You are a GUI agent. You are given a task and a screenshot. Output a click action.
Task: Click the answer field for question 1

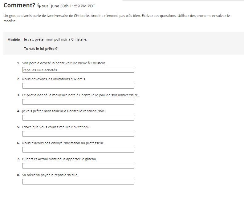click(x=78, y=70)
